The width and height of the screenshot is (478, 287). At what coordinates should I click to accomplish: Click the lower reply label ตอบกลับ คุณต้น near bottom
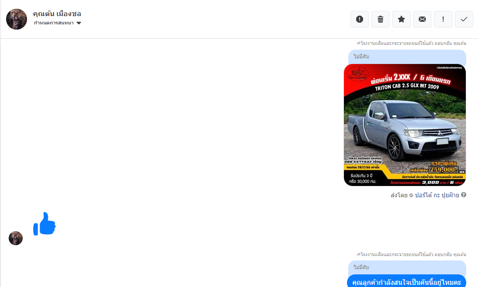[x=411, y=254]
